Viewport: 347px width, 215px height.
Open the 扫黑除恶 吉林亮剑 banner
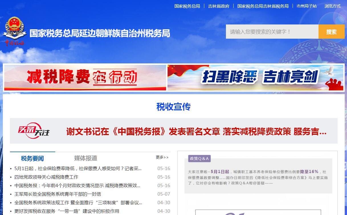[255, 77]
